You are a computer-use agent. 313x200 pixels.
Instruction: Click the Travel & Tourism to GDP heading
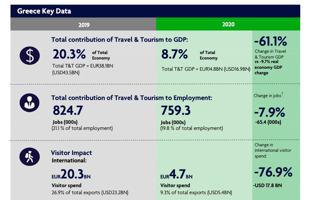(x=119, y=40)
